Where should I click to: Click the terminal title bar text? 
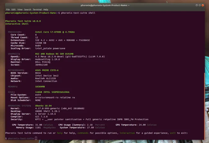[105, 5]
